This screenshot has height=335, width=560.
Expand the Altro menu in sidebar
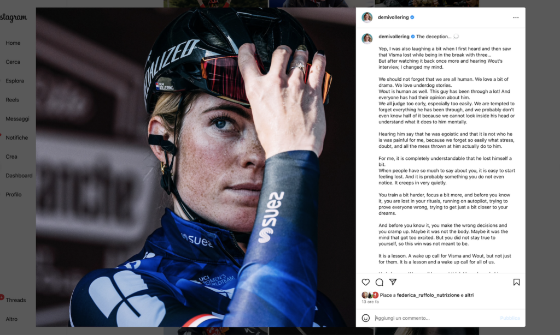point(11,319)
